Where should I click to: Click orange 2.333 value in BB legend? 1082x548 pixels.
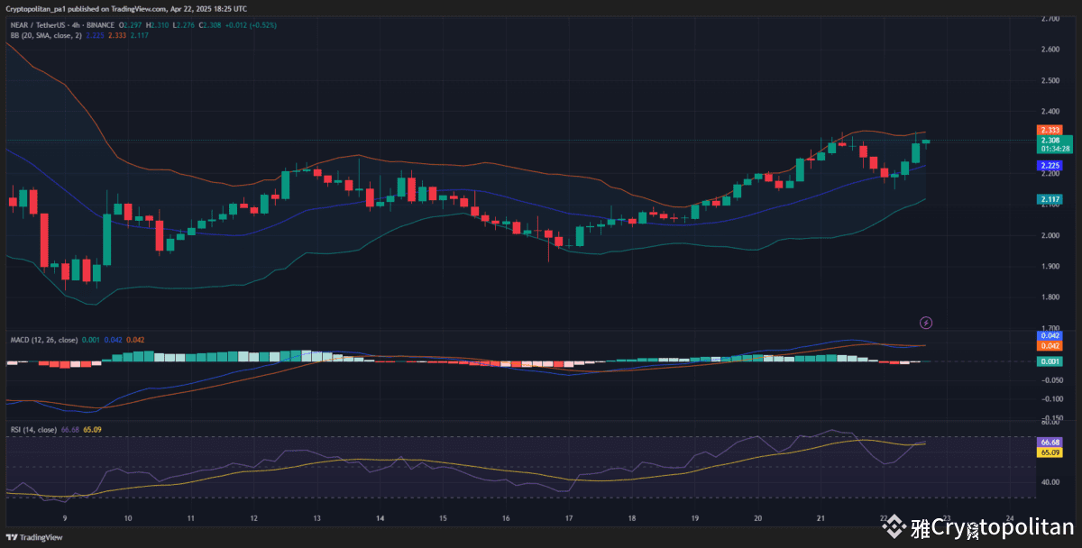coord(116,35)
